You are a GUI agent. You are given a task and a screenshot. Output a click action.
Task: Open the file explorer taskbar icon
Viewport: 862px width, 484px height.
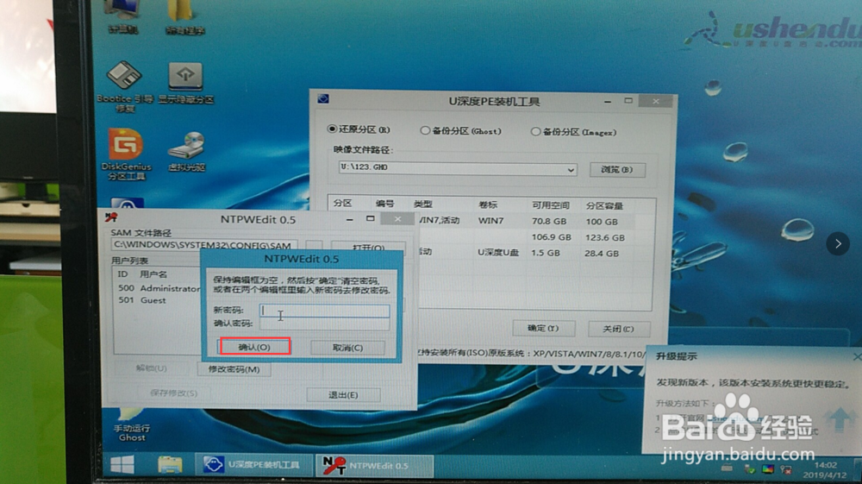170,465
